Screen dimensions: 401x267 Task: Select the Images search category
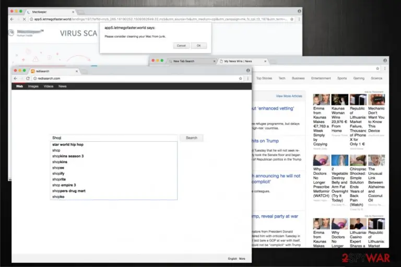click(33, 87)
